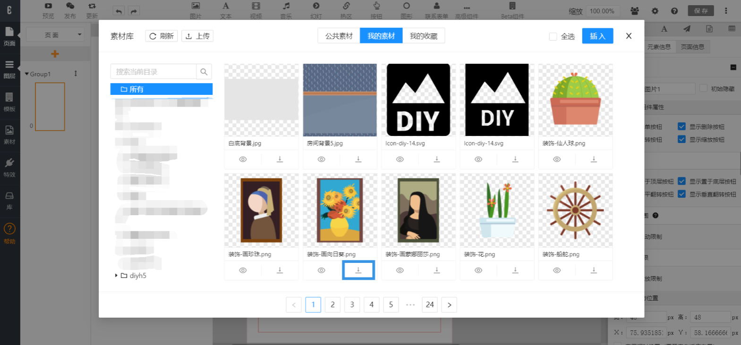Click the download icon under 装饰-花.png

(x=515, y=270)
